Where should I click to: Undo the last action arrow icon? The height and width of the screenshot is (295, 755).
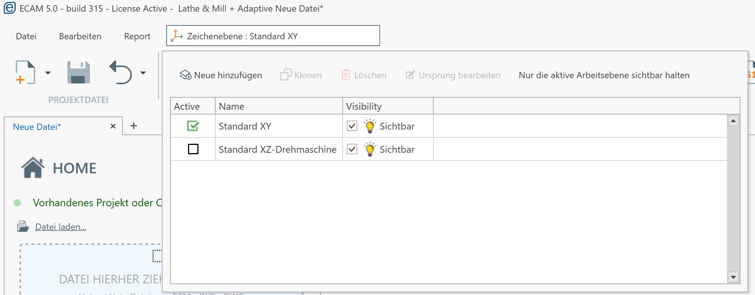(121, 72)
